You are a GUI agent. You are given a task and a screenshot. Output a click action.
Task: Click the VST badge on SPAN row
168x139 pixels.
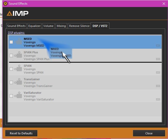158,72
